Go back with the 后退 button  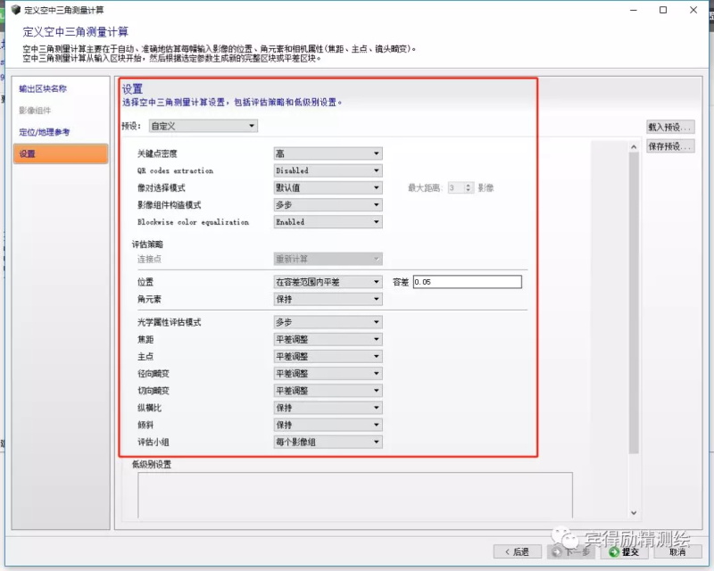pyautogui.click(x=518, y=552)
